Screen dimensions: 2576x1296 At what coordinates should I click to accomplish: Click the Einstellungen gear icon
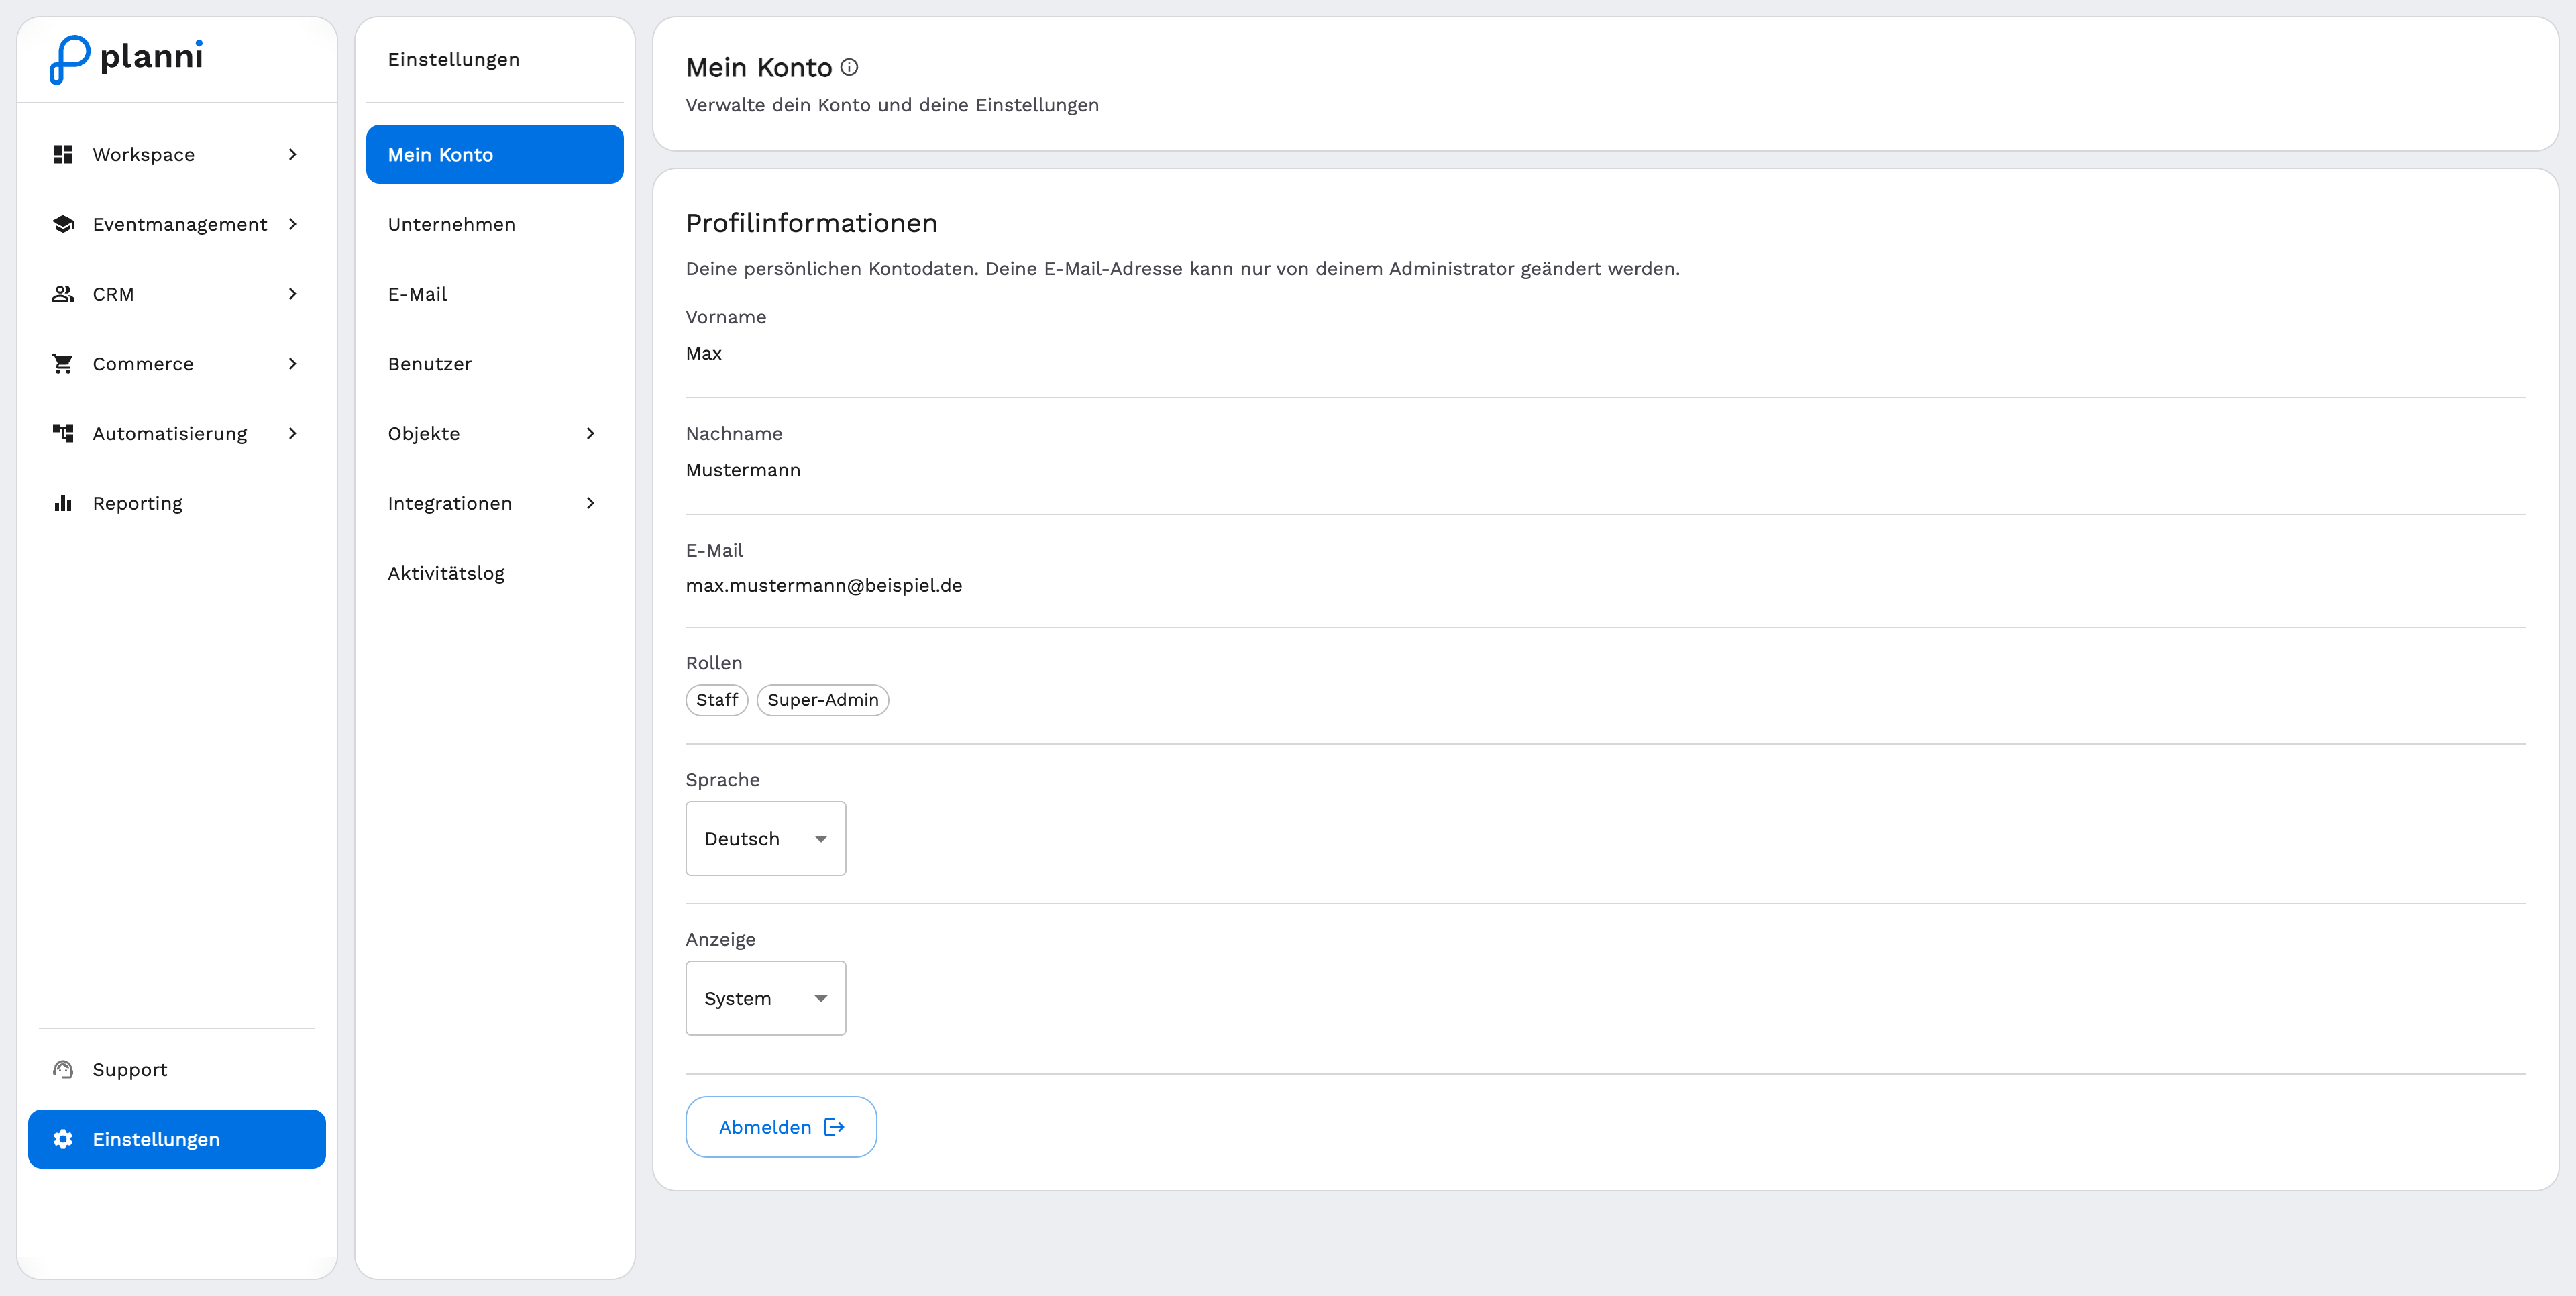point(63,1139)
